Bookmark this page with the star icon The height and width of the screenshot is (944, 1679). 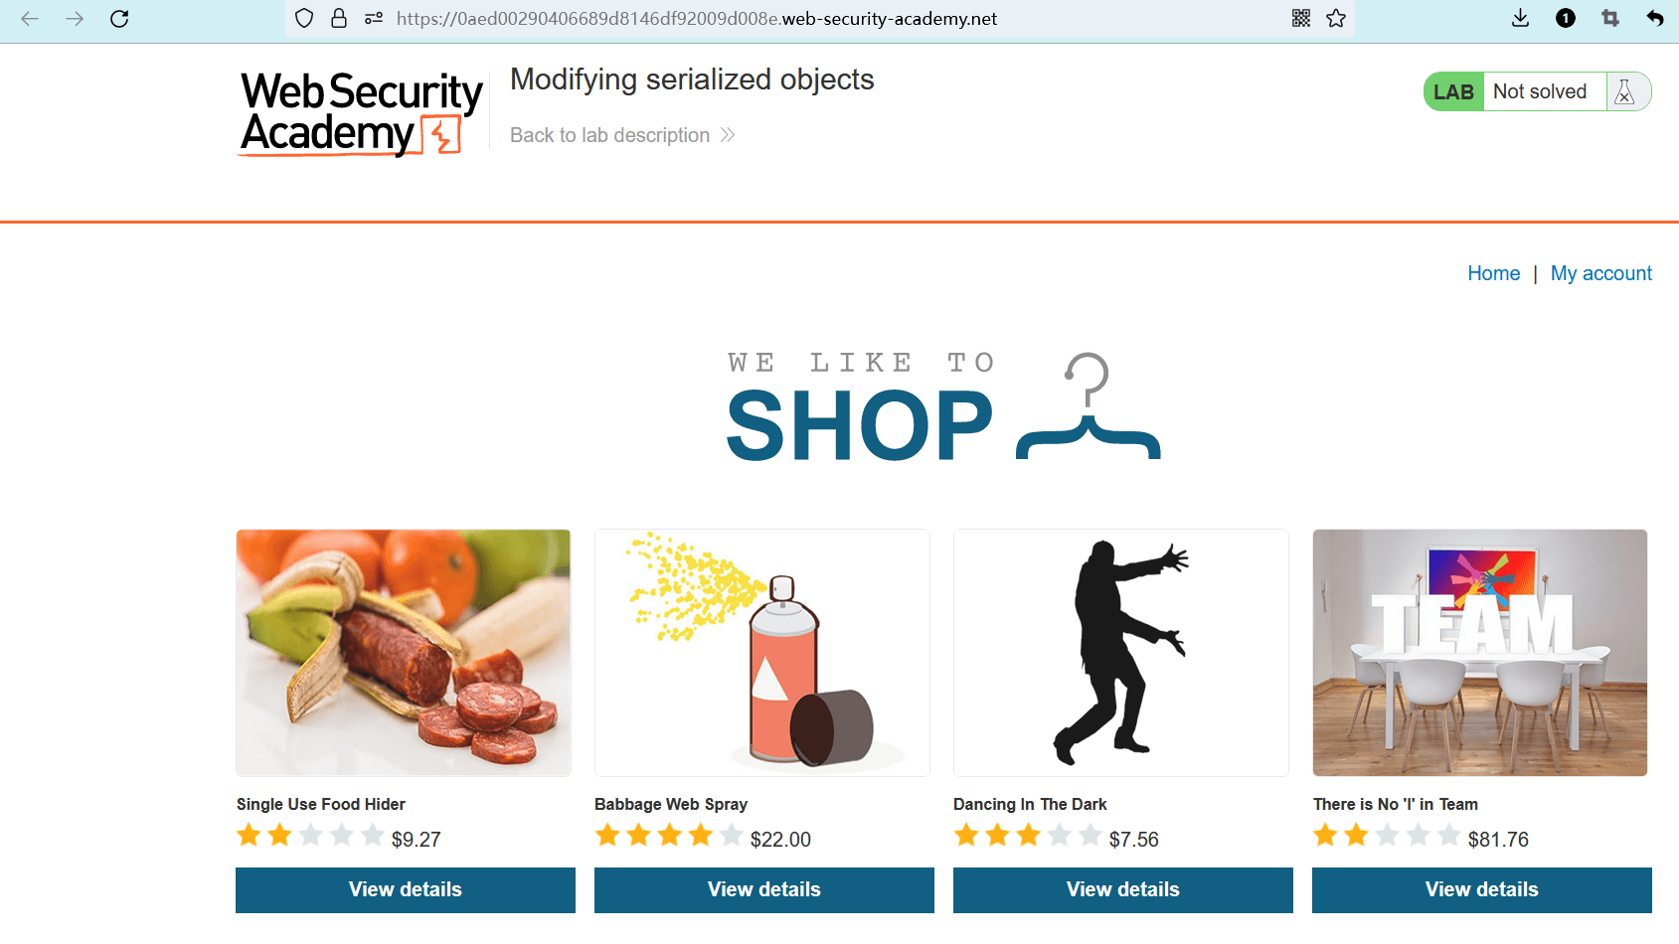click(1336, 19)
